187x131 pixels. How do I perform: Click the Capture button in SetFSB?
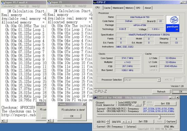pos(171,121)
